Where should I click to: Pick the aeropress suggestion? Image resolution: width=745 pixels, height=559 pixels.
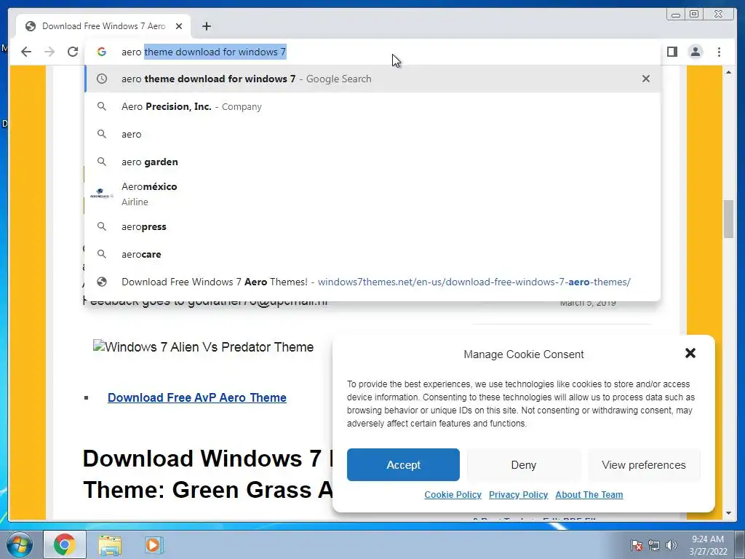372,227
